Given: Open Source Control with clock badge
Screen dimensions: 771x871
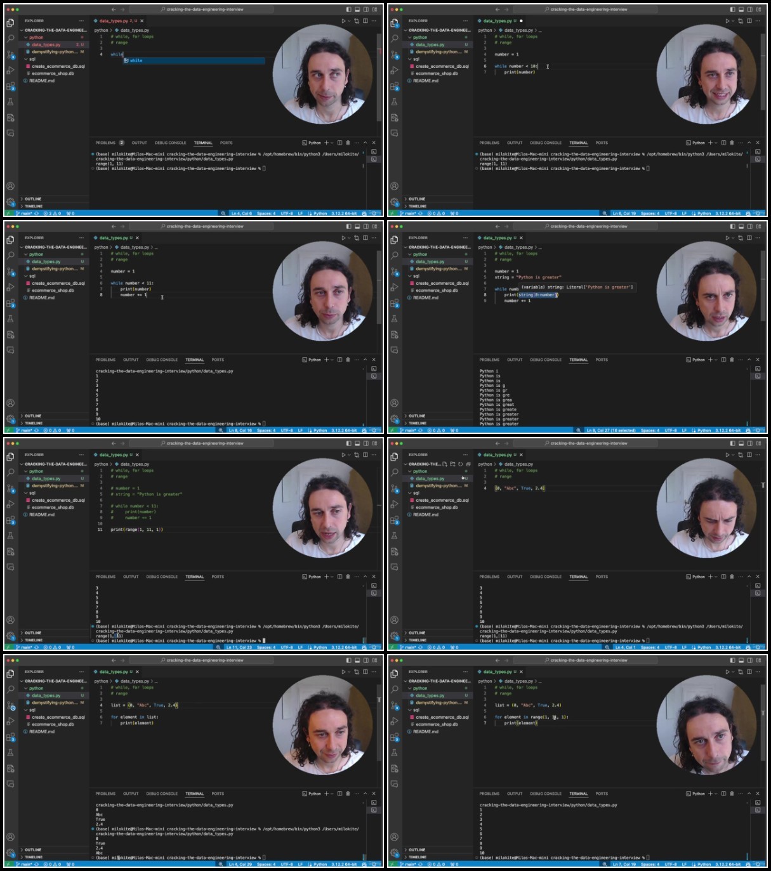Looking at the screenshot, I should tap(10, 705).
